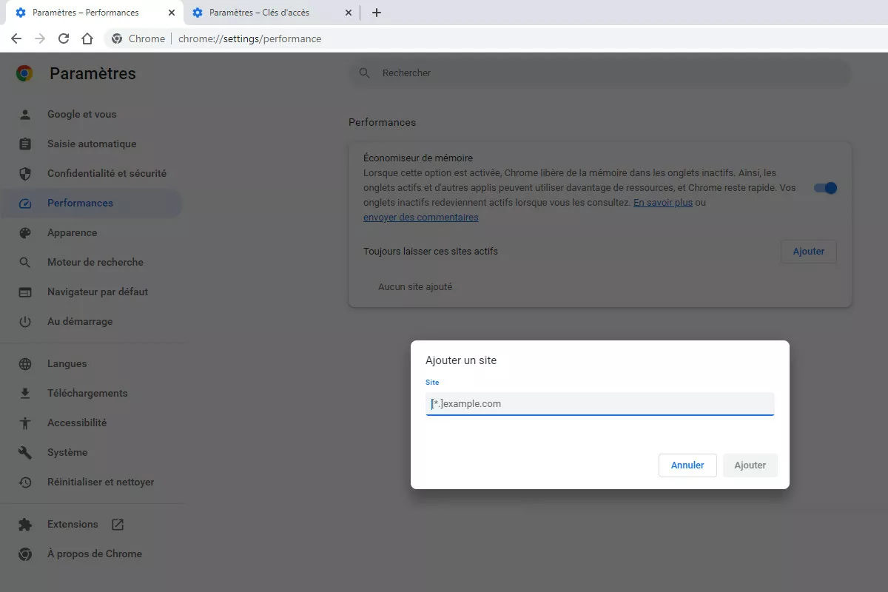Disable the Économiseur de mémoire toggle

pyautogui.click(x=824, y=188)
